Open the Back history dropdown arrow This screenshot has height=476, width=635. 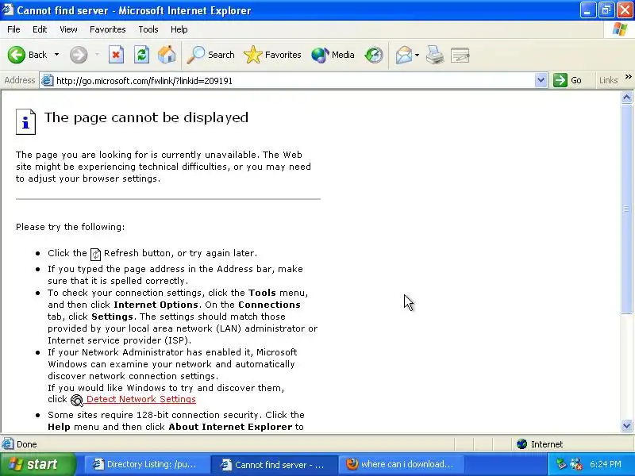[x=56, y=55]
